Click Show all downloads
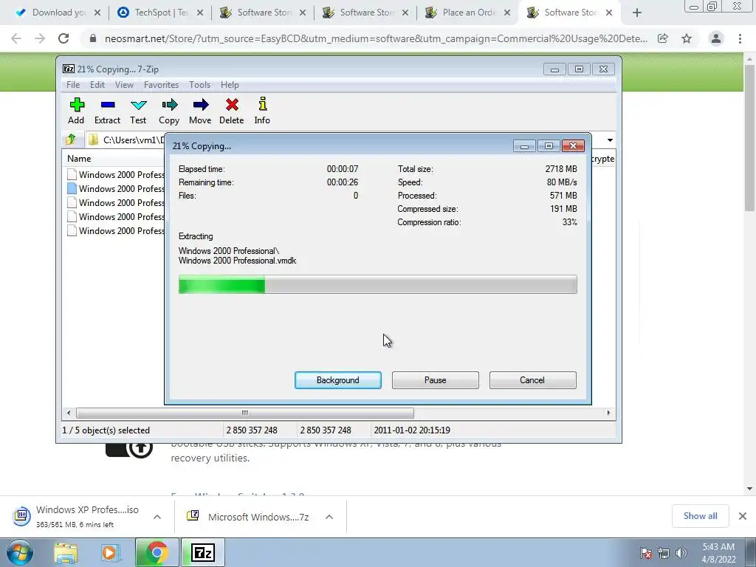 (x=700, y=516)
